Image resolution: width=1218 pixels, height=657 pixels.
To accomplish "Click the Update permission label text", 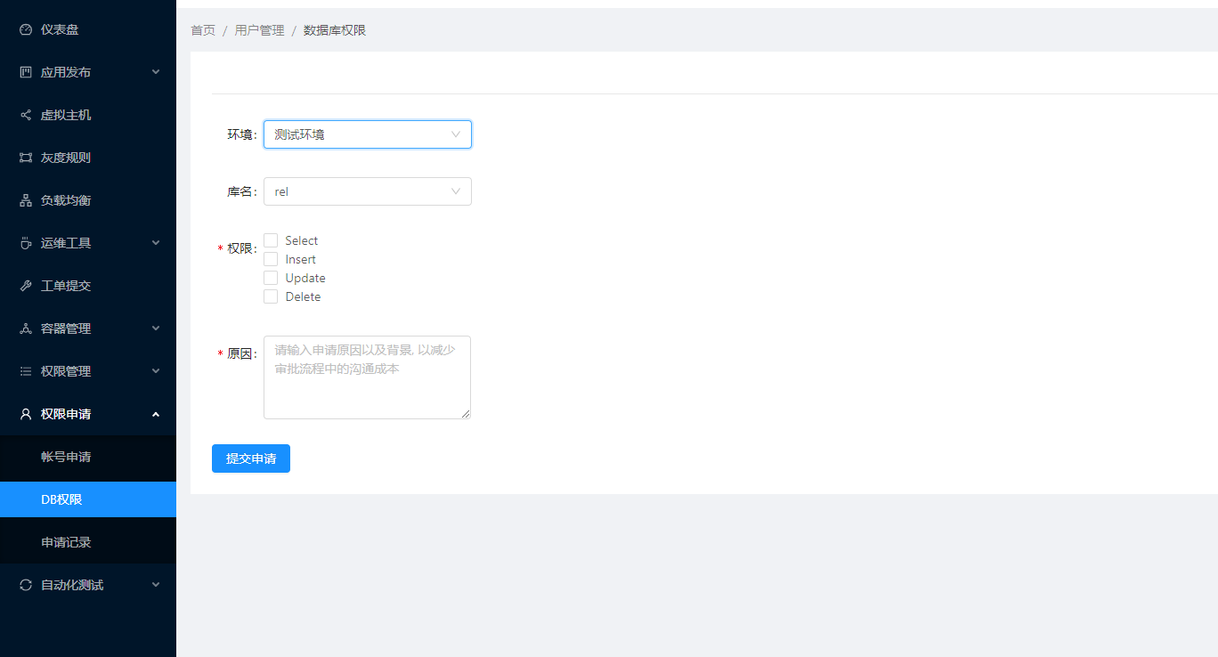I will tap(305, 278).
